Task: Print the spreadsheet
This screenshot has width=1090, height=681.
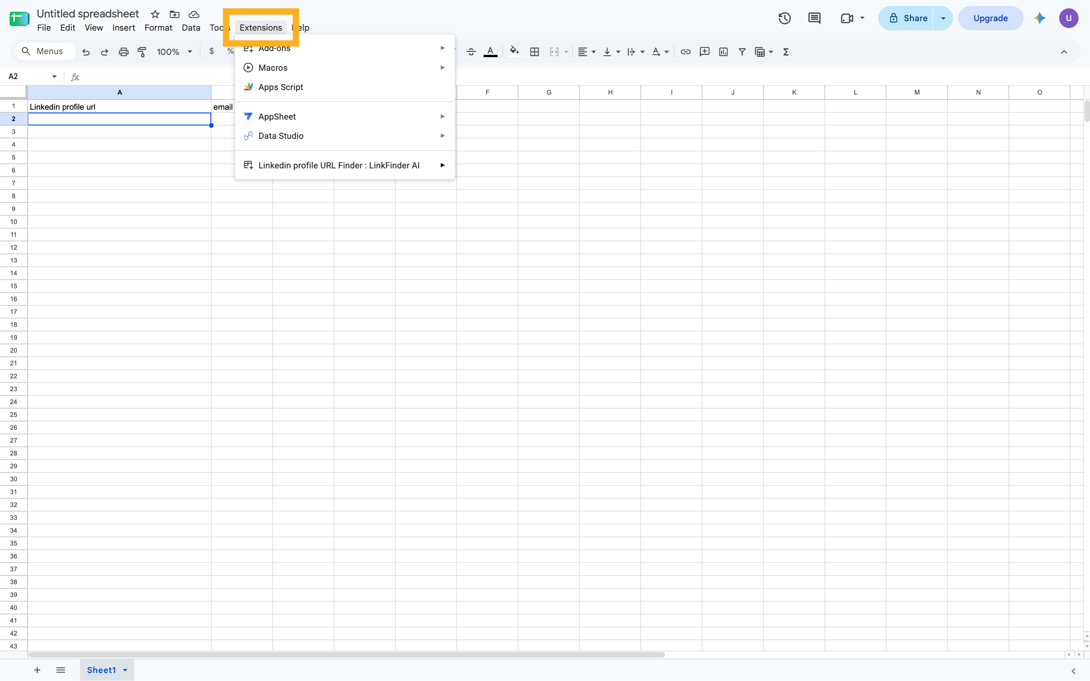Action: pos(123,52)
